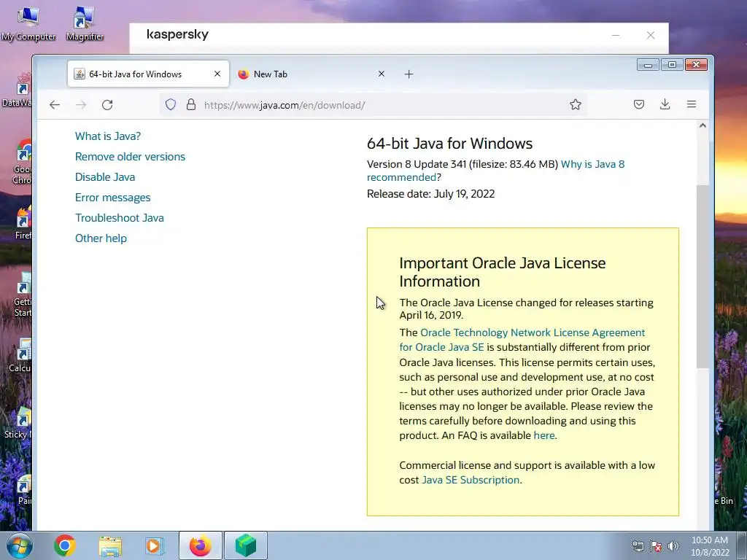Open the Firefox hamburger menu
This screenshot has height=560, width=747.
[692, 104]
